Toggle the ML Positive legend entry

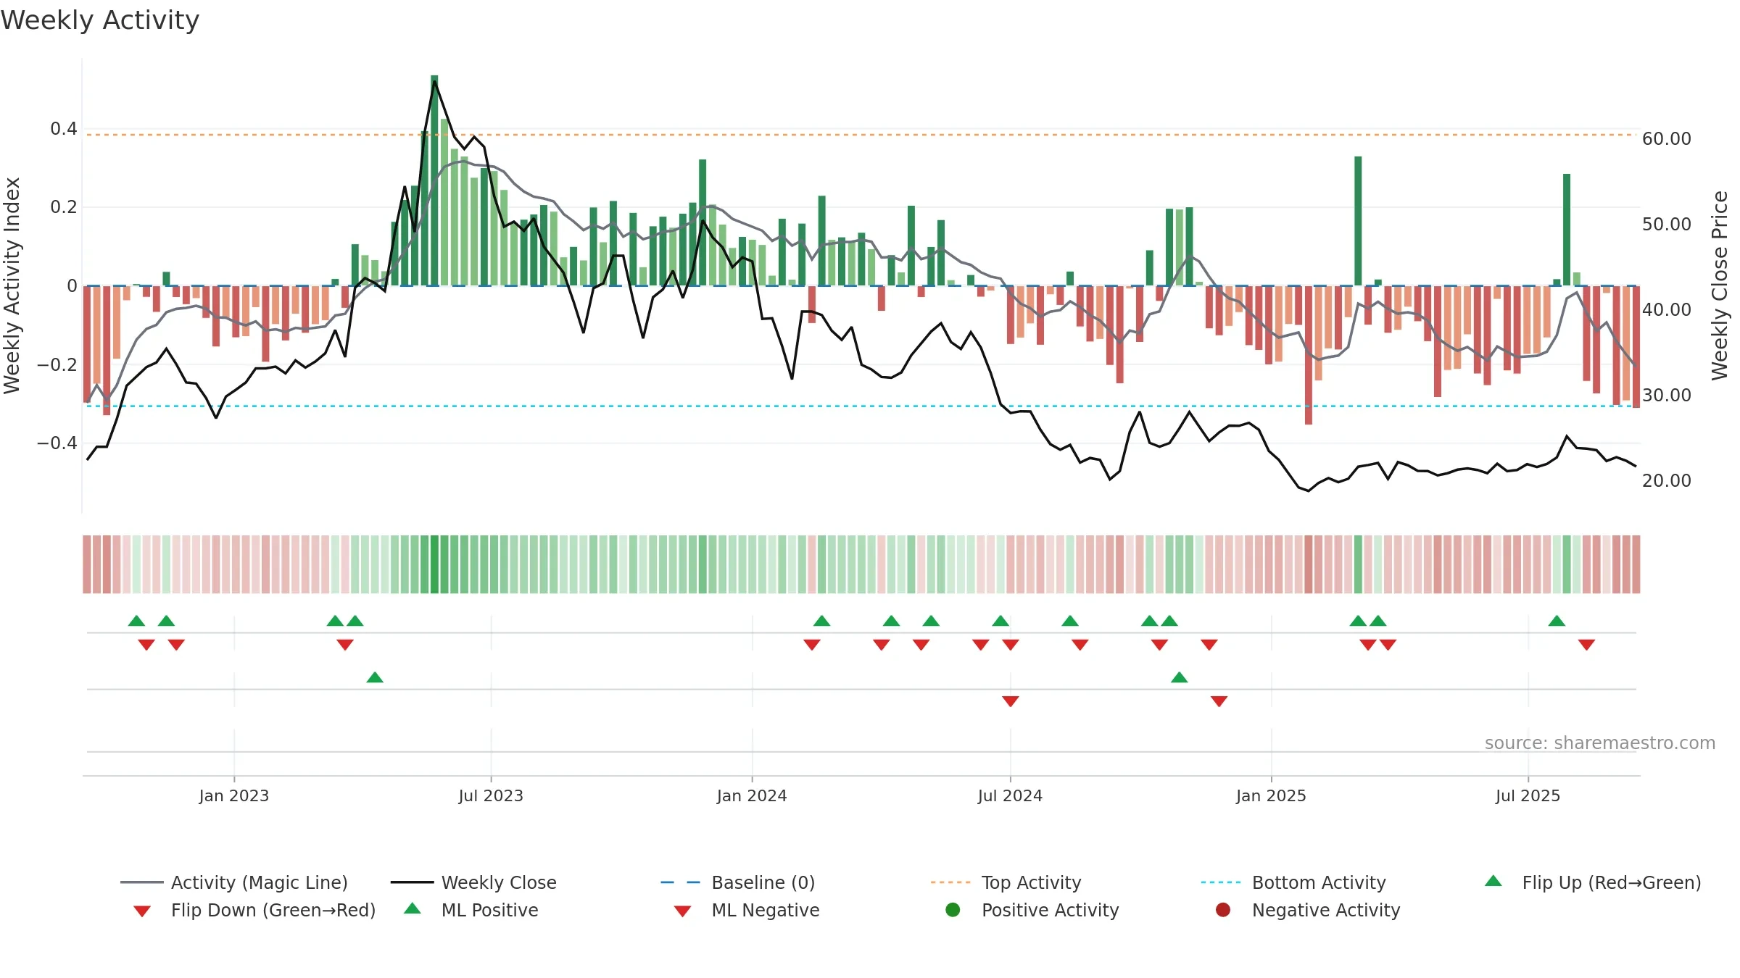[x=471, y=910]
